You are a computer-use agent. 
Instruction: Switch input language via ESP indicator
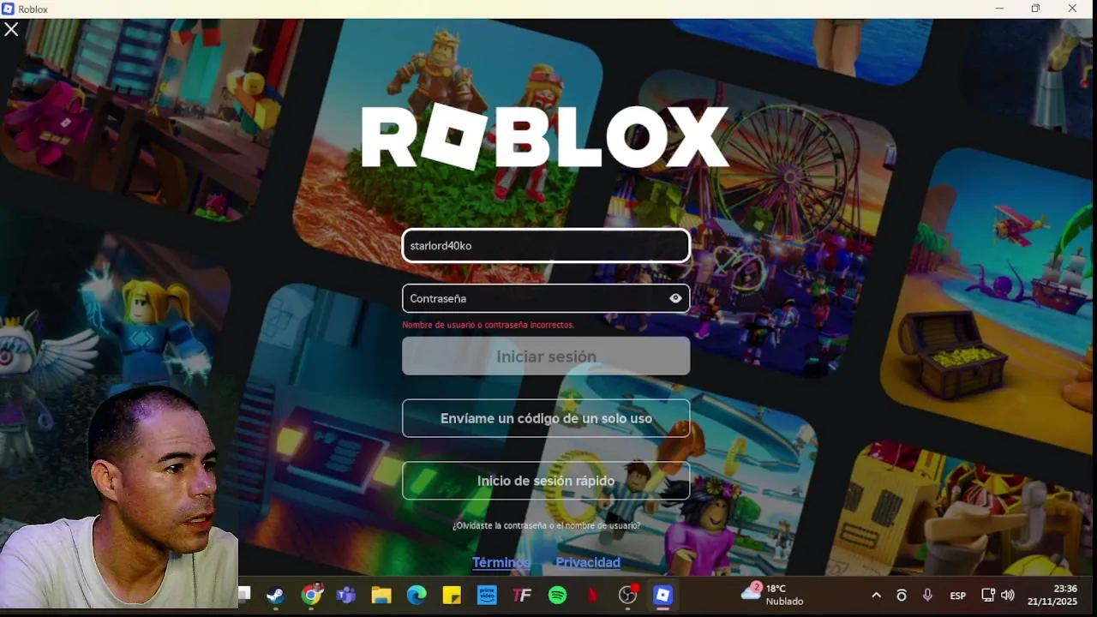958,596
